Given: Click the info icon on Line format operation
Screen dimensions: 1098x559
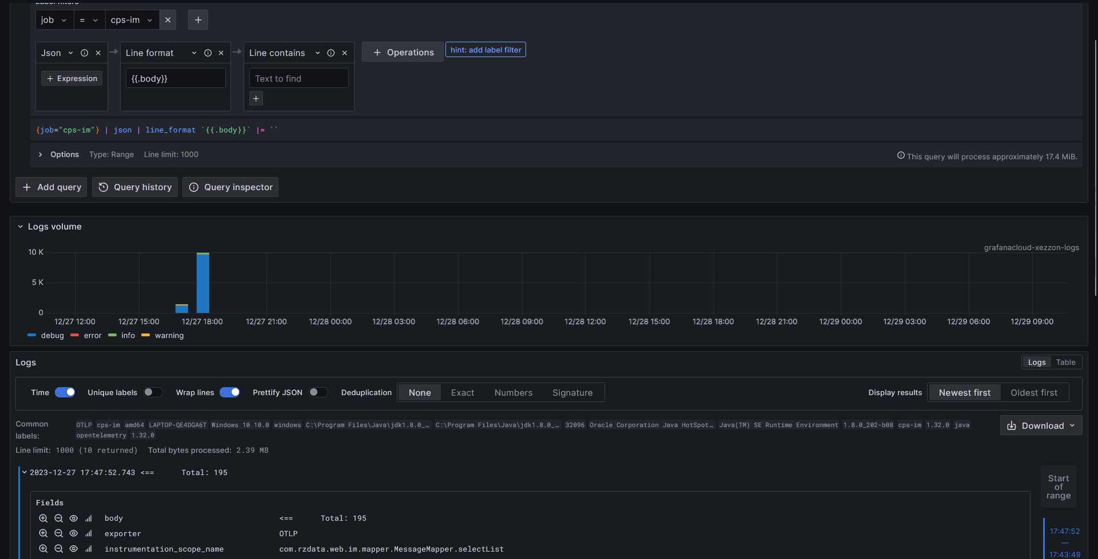Looking at the screenshot, I should tap(208, 53).
